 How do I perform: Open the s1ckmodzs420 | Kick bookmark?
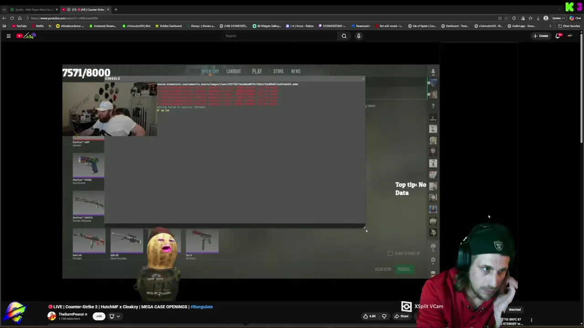[x=136, y=26]
